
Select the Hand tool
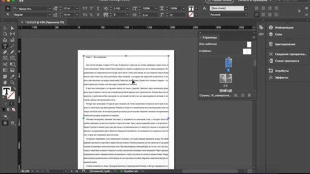tap(5, 82)
